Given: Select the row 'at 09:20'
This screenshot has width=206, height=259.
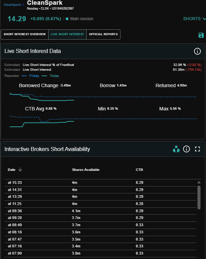Looking at the screenshot, I should [x=101, y=218].
